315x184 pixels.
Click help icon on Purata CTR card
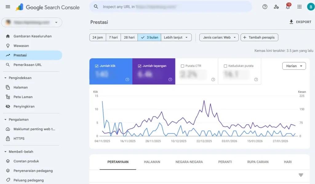click(x=213, y=80)
